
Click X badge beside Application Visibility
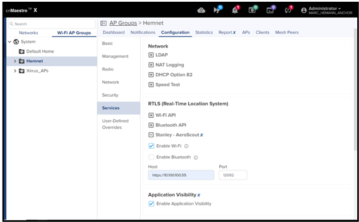(199, 195)
